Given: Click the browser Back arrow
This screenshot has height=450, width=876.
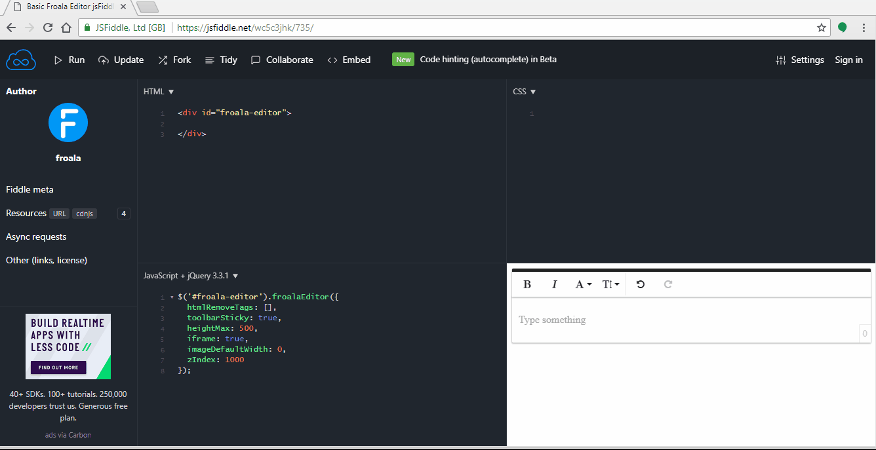Looking at the screenshot, I should tap(11, 28).
